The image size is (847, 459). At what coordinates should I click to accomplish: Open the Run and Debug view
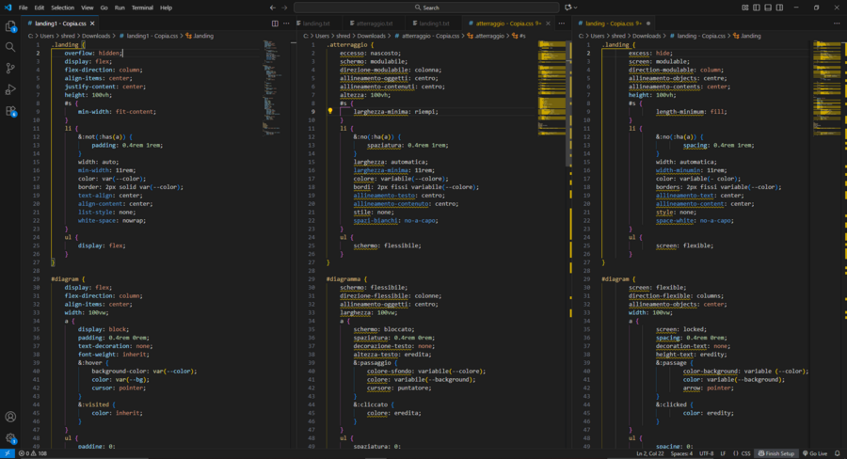pos(10,89)
